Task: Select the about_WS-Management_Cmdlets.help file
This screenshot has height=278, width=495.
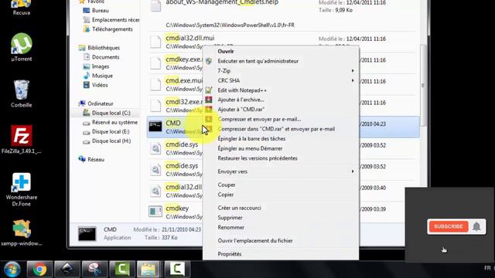Action: 222,2
